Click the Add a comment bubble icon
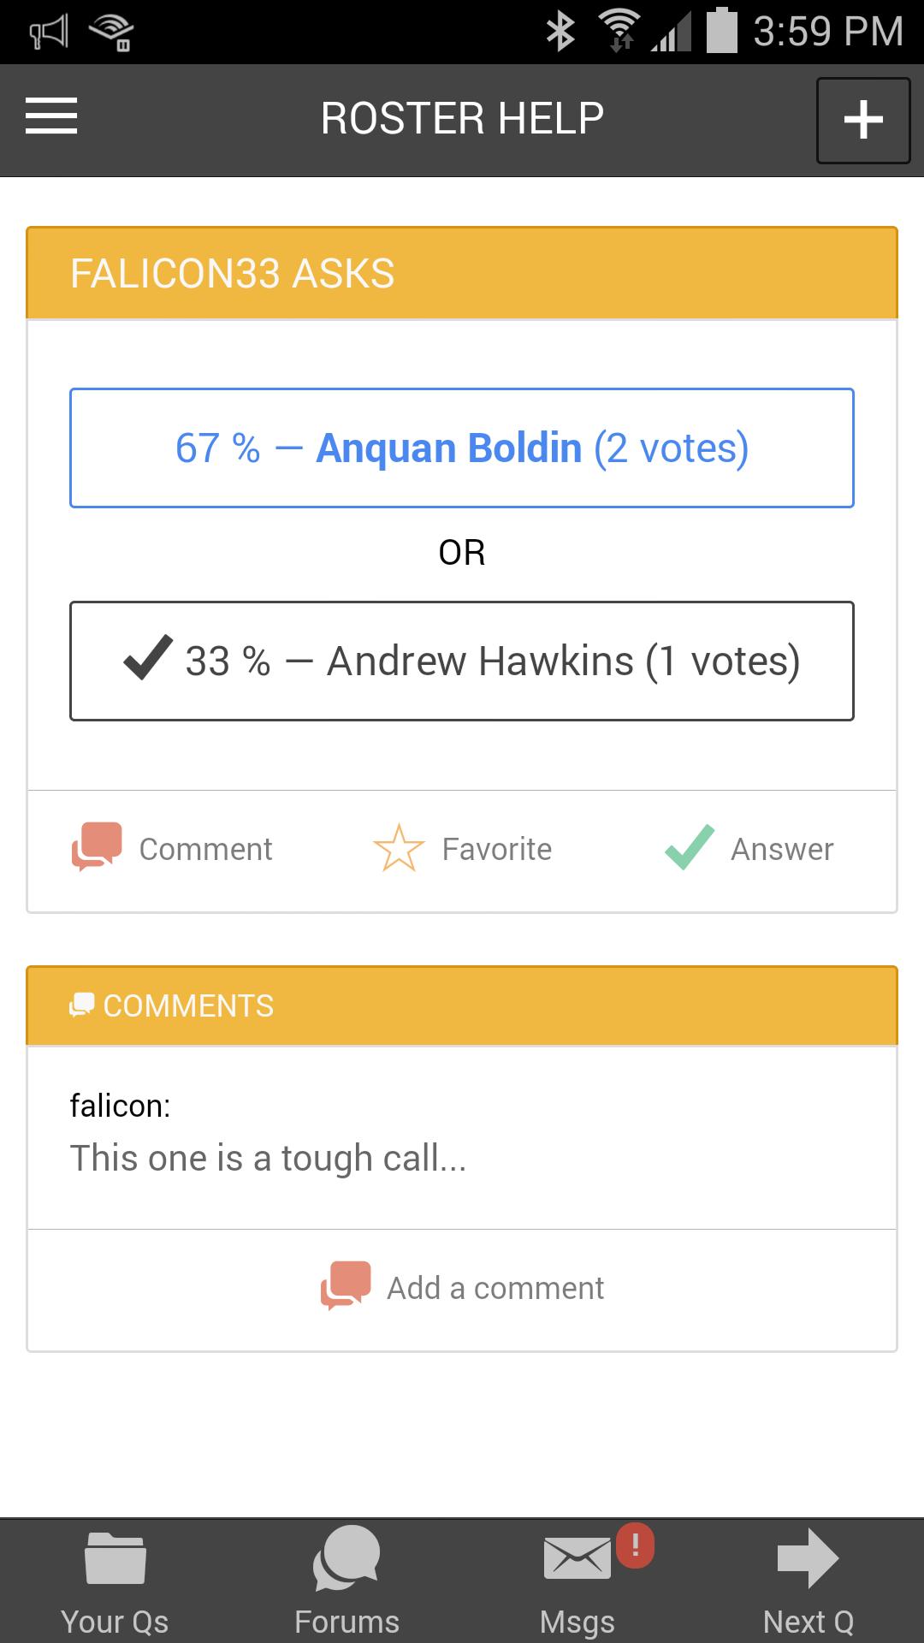 tap(346, 1286)
